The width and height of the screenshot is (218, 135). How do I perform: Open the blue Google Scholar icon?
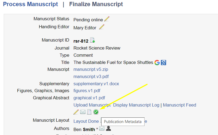pos(164,63)
